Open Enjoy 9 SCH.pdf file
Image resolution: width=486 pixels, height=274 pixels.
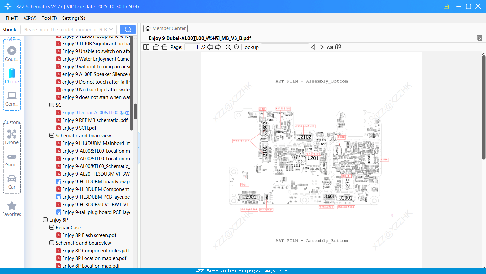[x=79, y=128]
